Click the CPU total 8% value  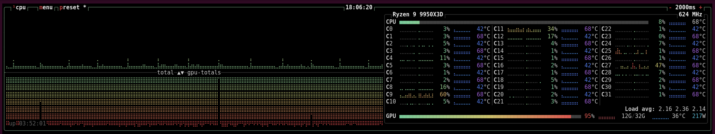pos(662,22)
